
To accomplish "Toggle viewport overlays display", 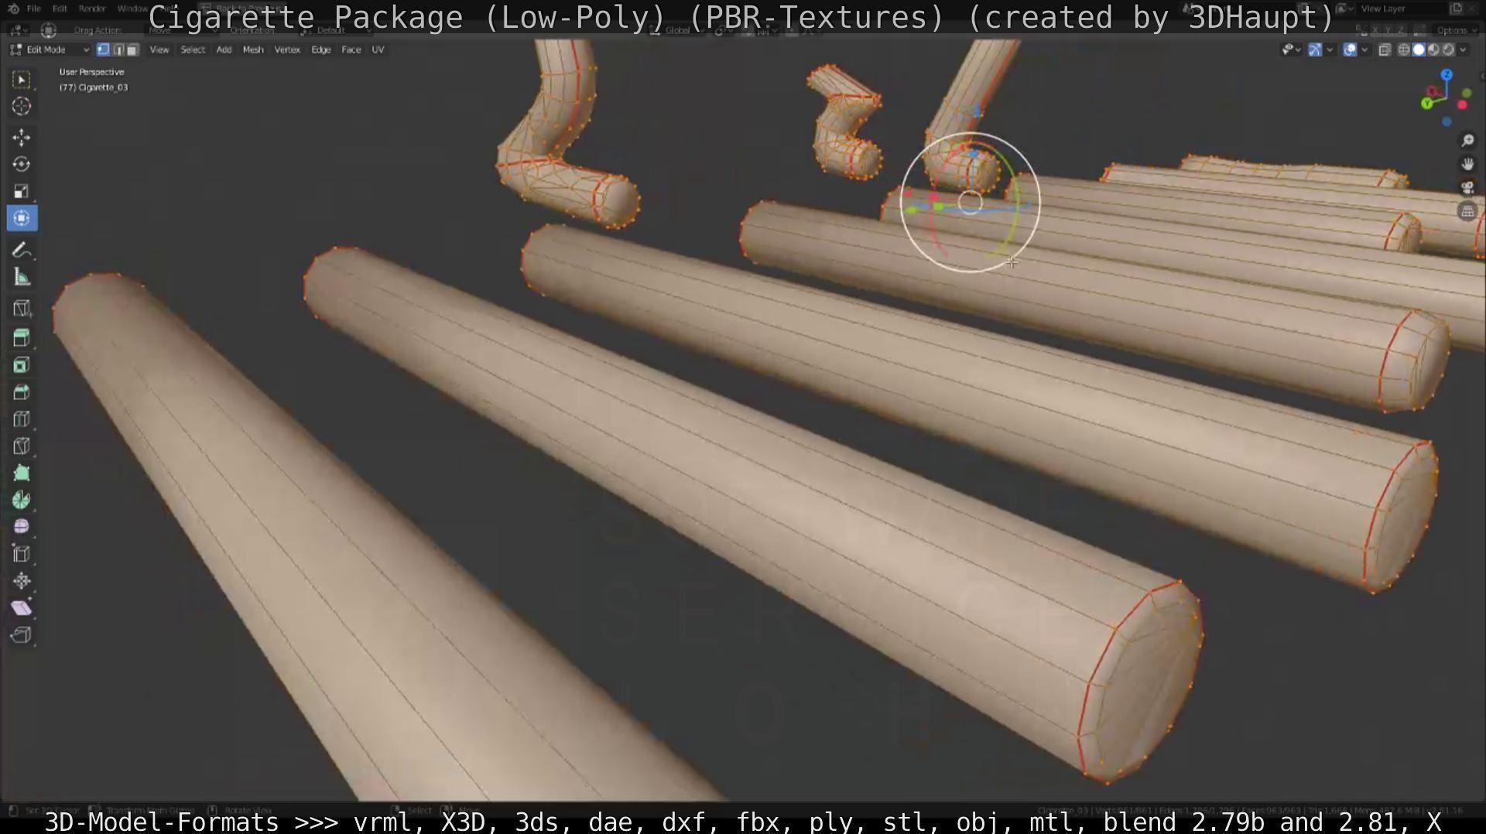I will 1350,50.
